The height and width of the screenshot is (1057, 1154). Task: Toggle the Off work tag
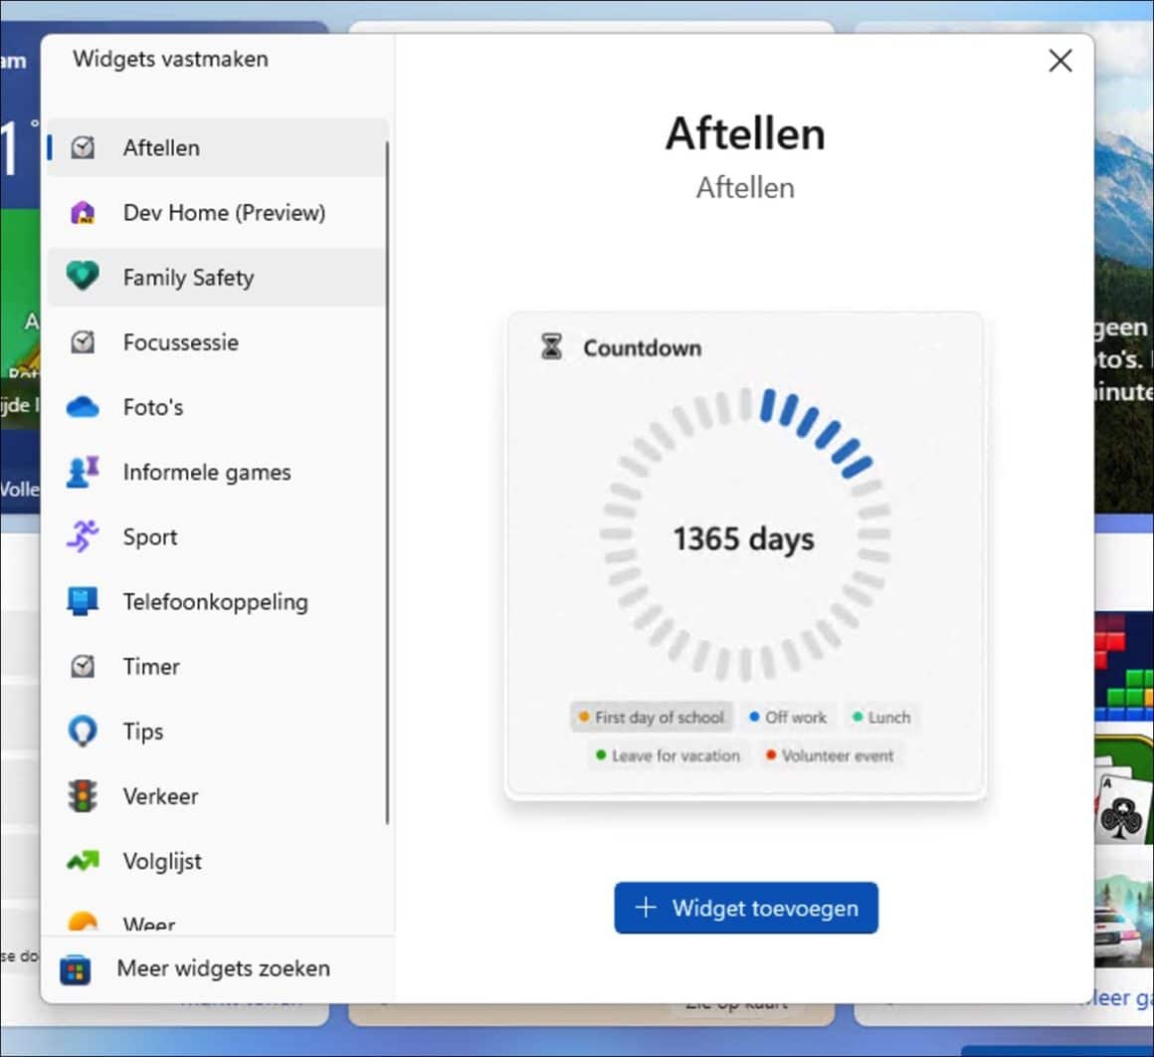[x=788, y=717]
